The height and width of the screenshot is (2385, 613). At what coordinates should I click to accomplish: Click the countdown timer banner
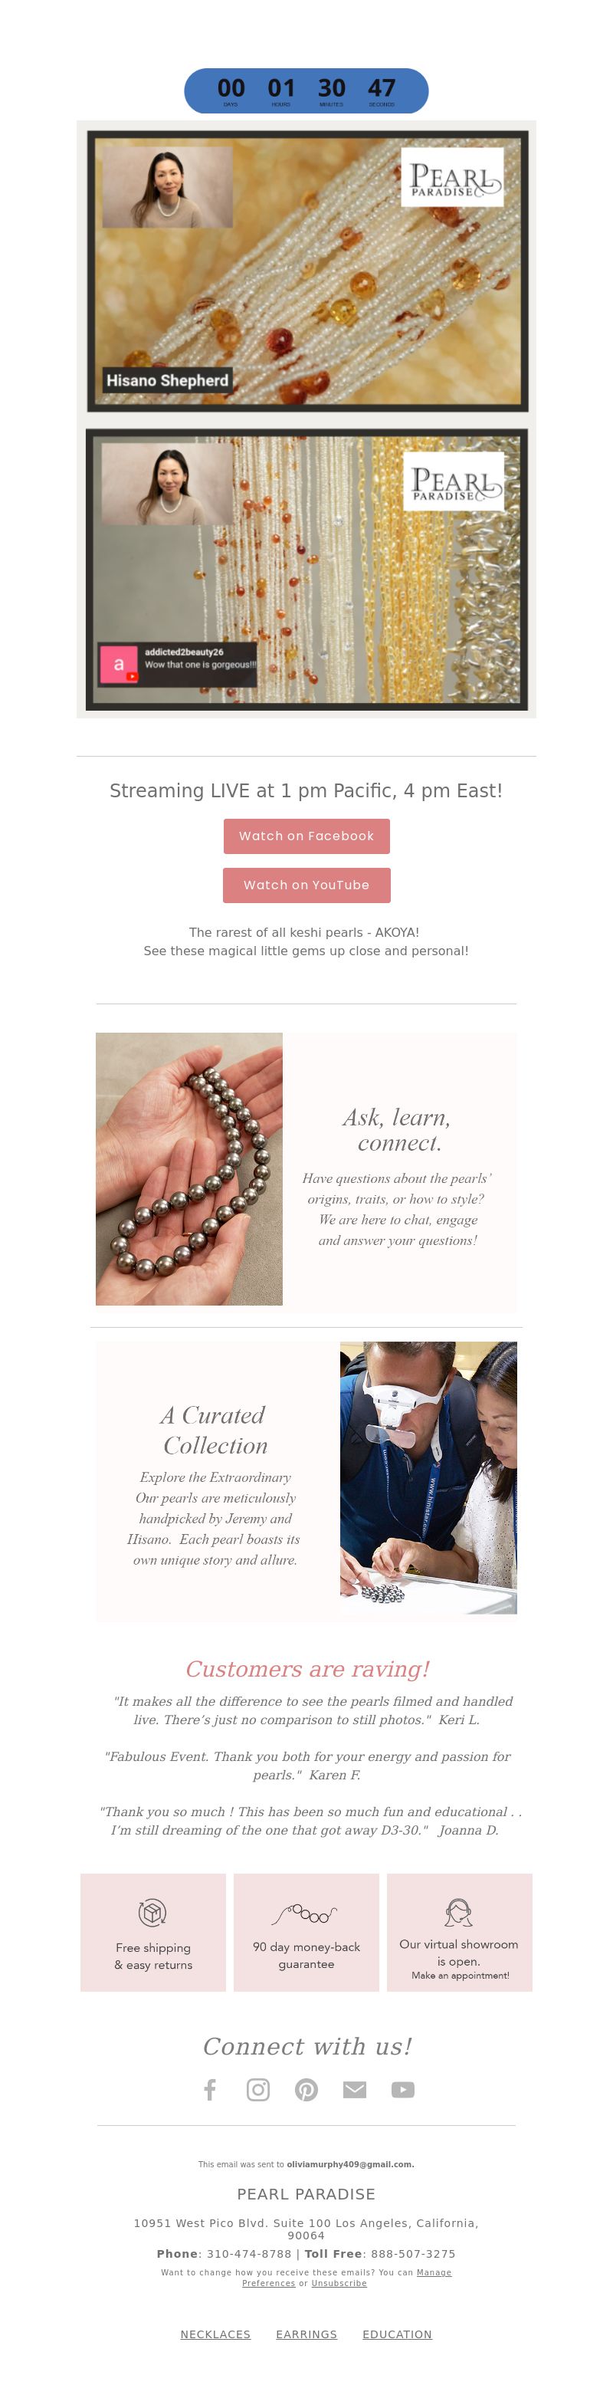click(306, 90)
